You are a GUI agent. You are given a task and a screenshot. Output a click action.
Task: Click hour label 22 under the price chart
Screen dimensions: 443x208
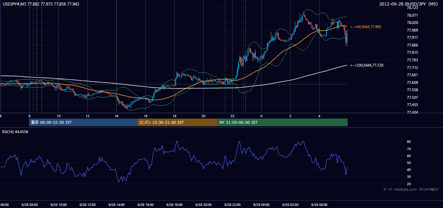click(x=232, y=116)
